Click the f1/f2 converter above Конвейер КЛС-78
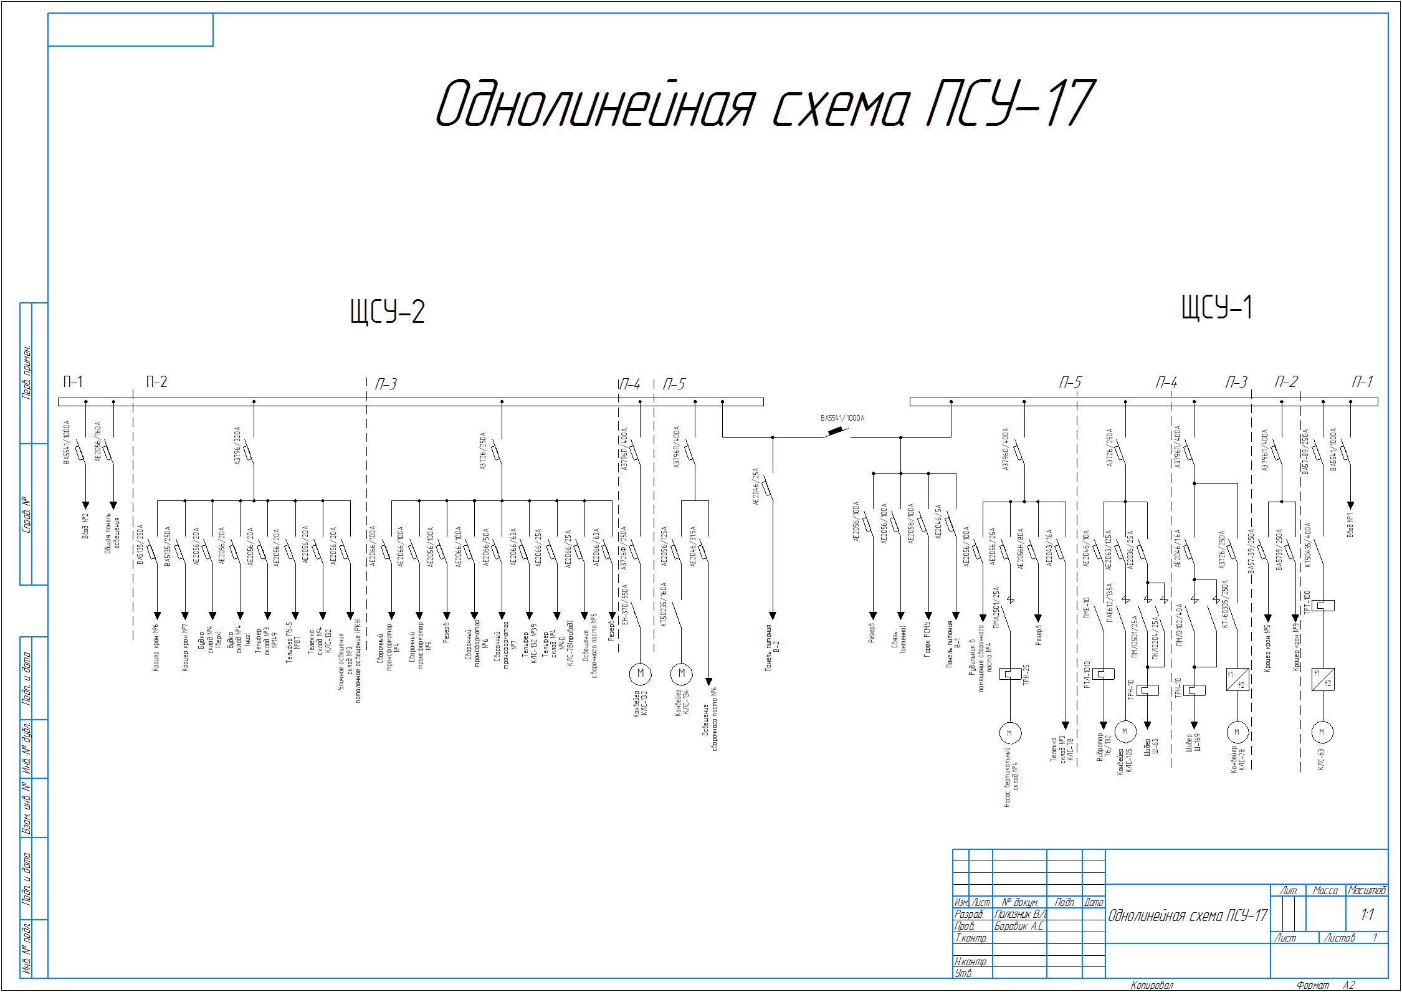This screenshot has height=992, width=1402. (x=1237, y=679)
